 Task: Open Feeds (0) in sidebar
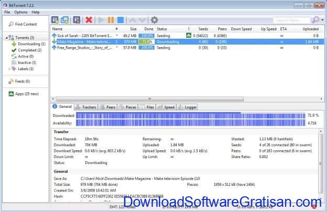click(x=19, y=81)
